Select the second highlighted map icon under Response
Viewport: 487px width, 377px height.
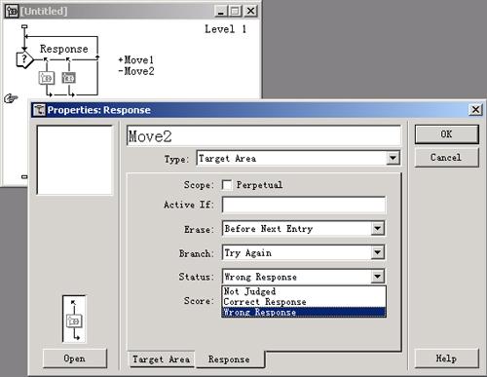point(68,78)
